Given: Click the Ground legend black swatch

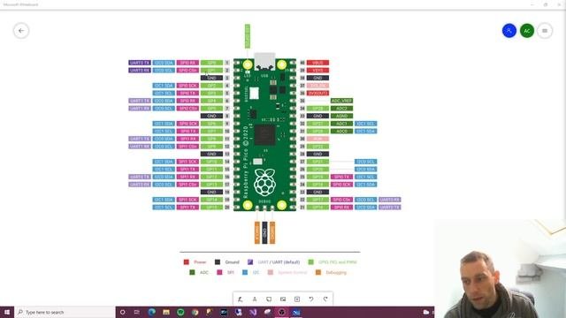Looking at the screenshot, I should 218,262.
